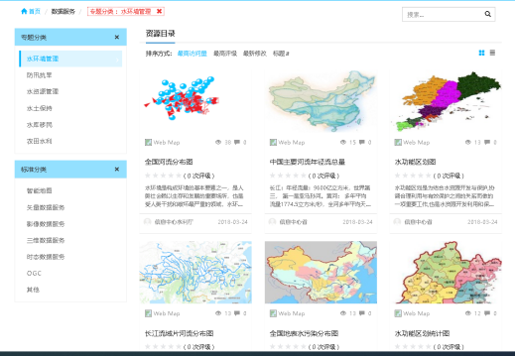Select 水资源管理 category

(x=43, y=91)
